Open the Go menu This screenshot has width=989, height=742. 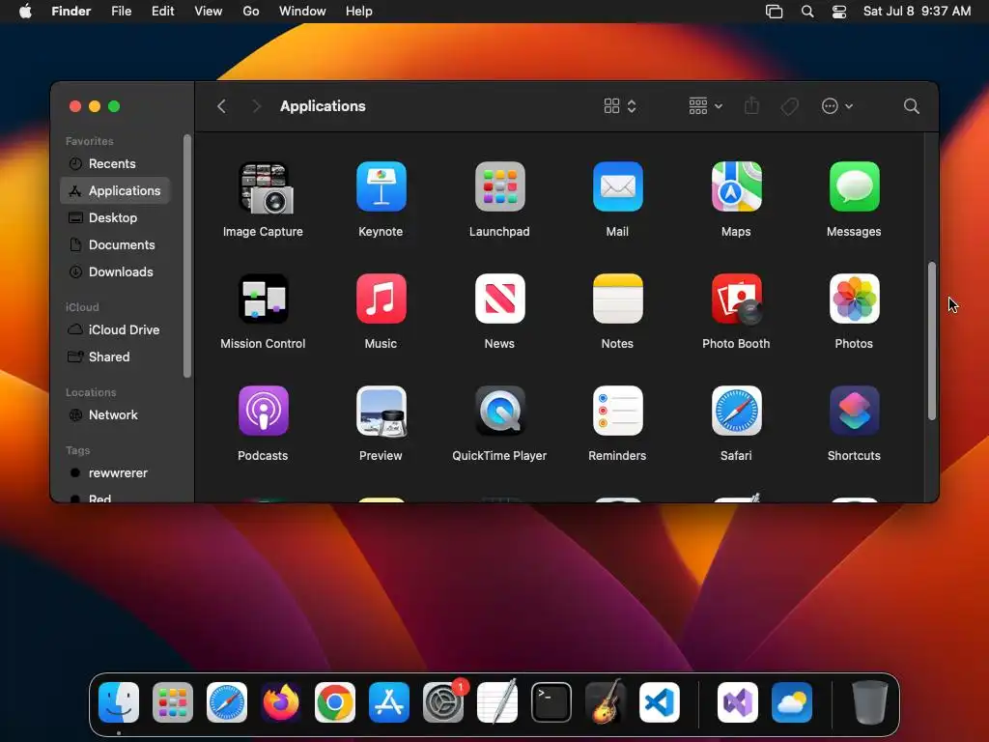coord(251,12)
